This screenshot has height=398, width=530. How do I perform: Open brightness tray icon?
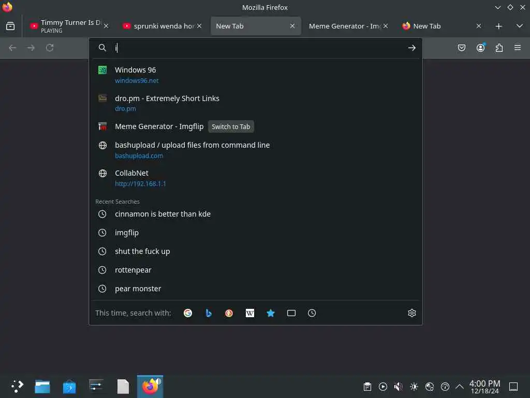coord(414,387)
